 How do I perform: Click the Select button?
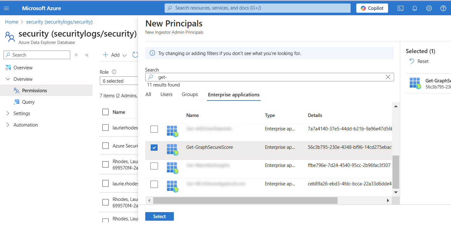coord(160,217)
